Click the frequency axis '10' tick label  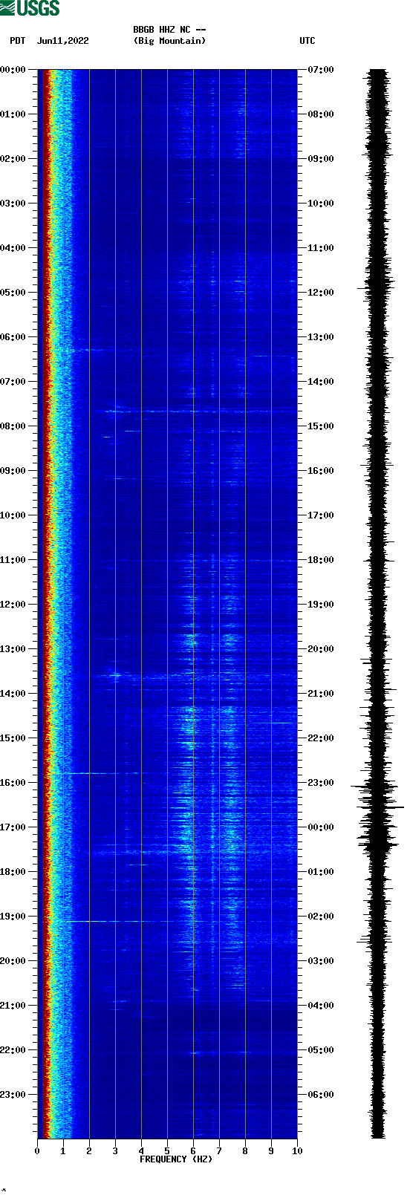click(297, 1151)
